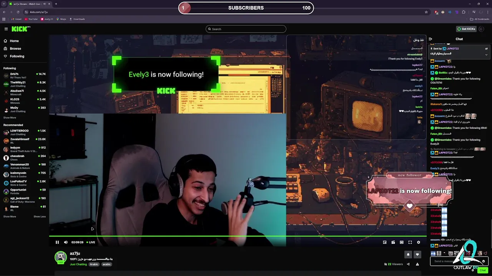The width and height of the screenshot is (492, 276).
Task: Expand the pinned chat message
Action: tap(486, 54)
